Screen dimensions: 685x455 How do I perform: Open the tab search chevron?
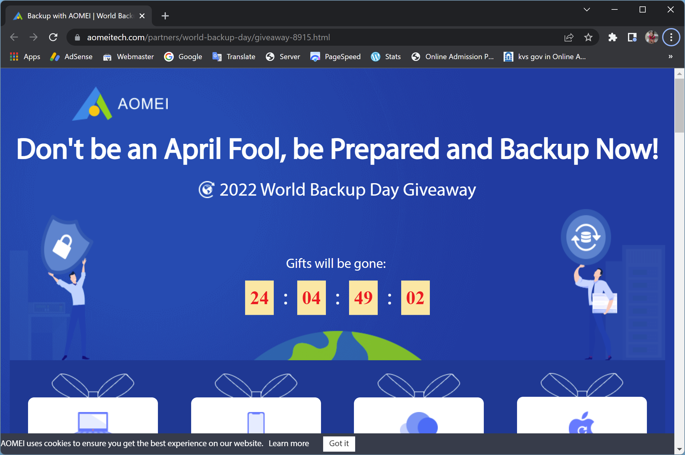587,10
